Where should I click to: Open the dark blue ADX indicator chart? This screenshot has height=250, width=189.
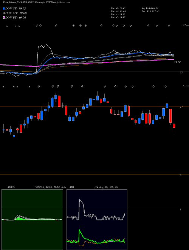tap(97, 220)
